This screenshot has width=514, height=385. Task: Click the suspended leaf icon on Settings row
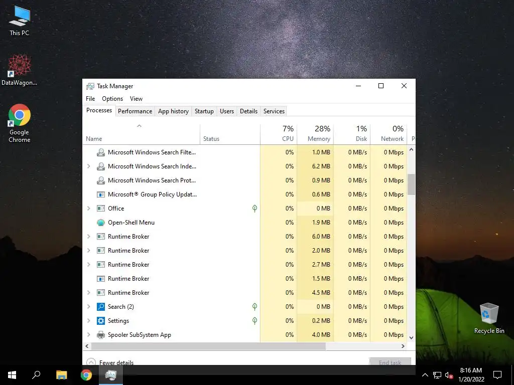254,321
